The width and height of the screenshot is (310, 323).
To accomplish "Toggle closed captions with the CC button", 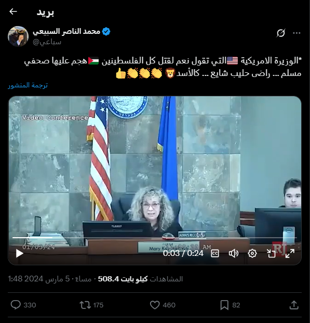I will [x=215, y=253].
